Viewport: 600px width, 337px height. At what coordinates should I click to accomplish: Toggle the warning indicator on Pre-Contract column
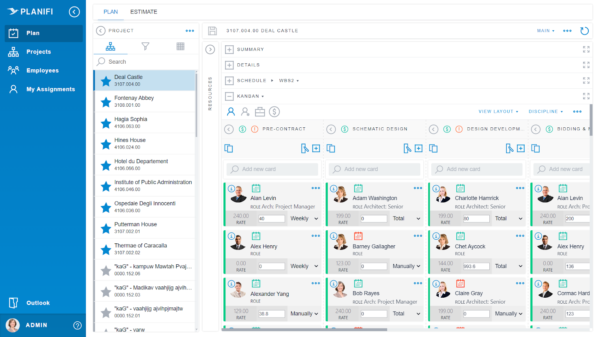255,129
